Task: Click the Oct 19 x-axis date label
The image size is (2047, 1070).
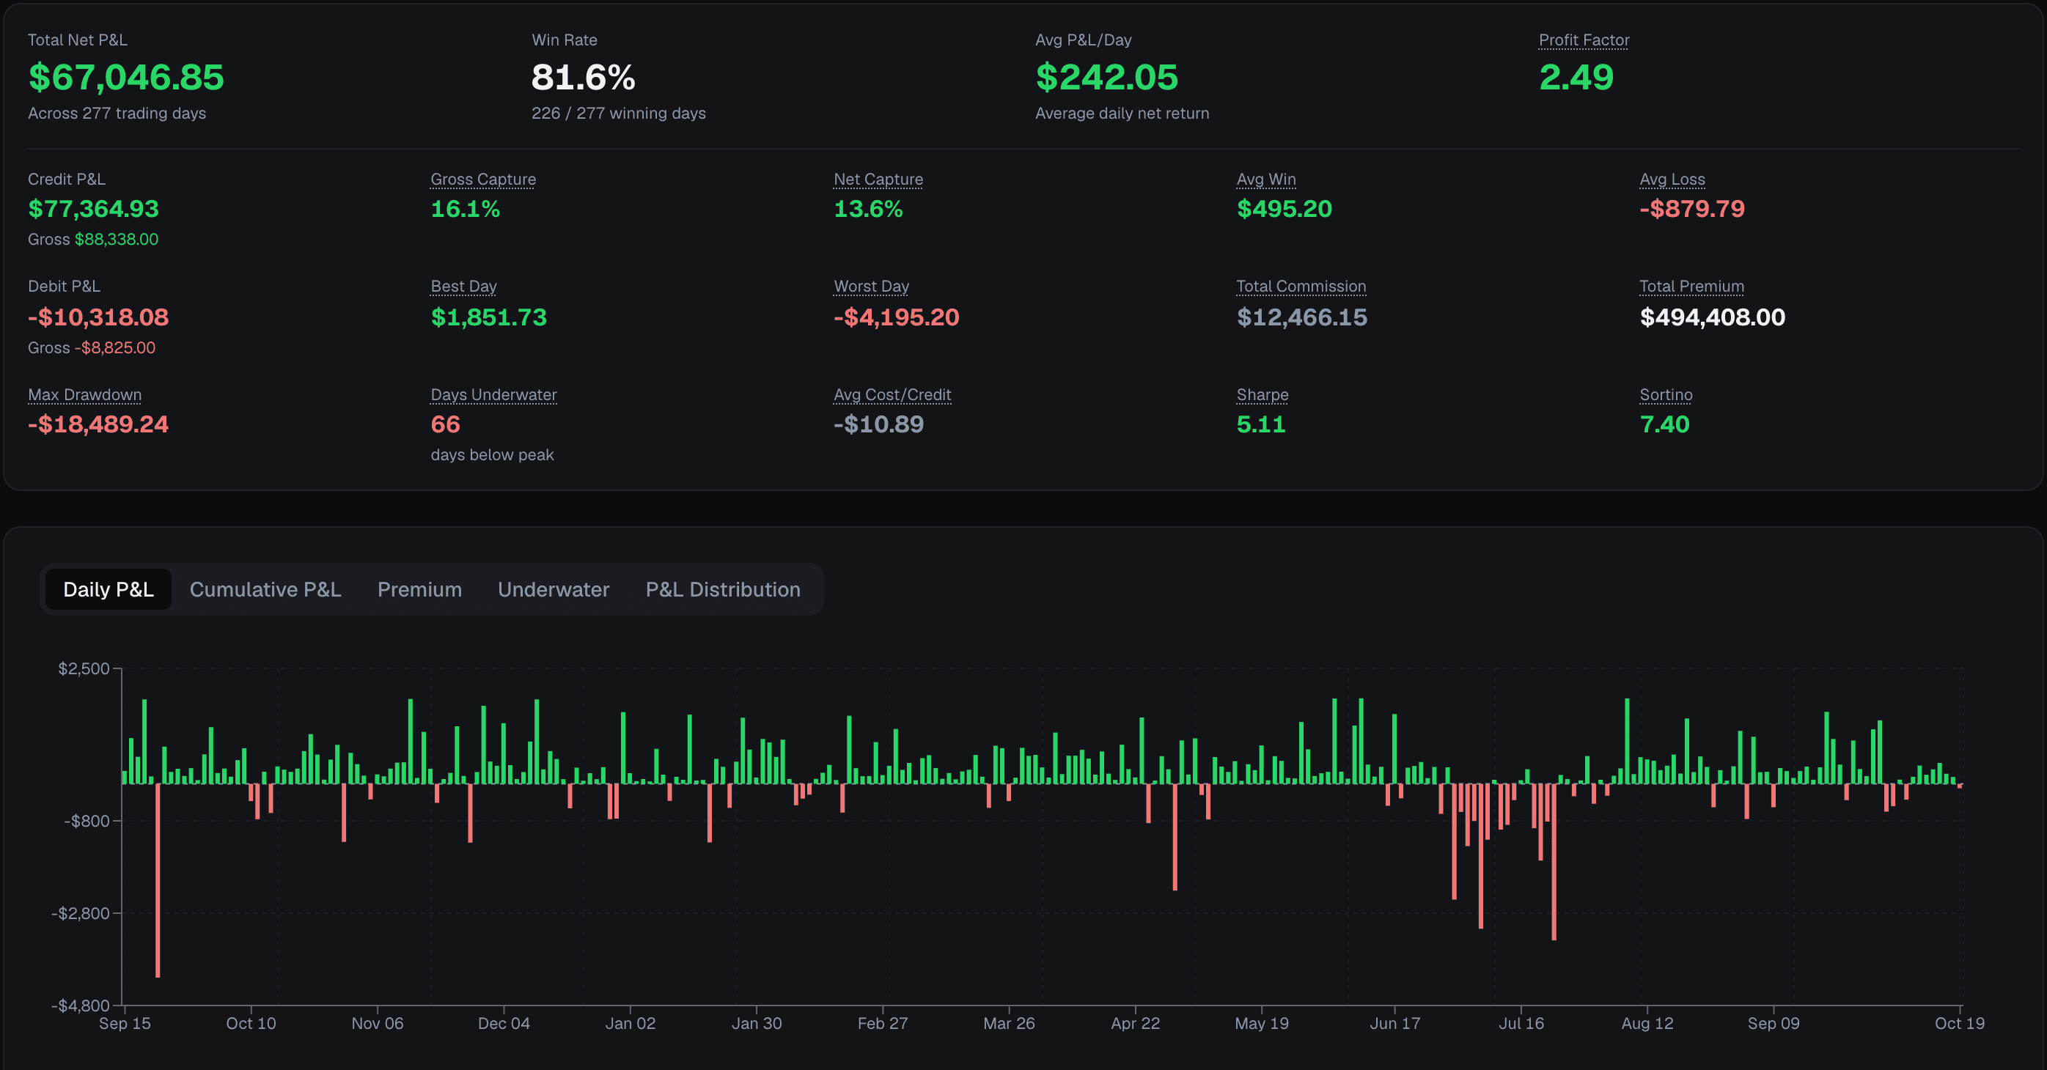Action: click(1960, 1023)
